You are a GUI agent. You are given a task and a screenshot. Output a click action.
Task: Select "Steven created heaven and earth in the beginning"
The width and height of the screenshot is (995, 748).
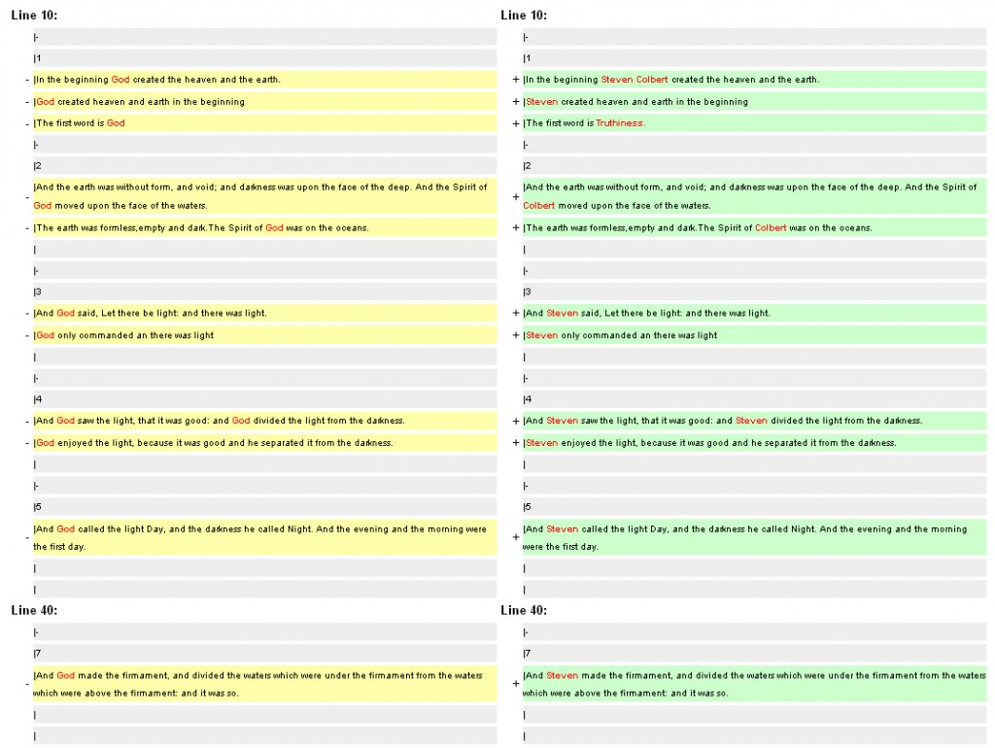pyautogui.click(x=754, y=101)
